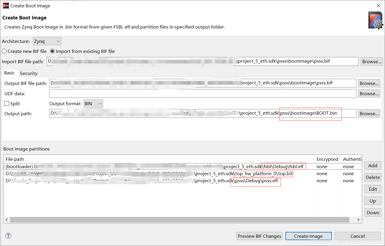The width and height of the screenshot is (385, 246).
Task: Switch to the Security tab
Action: (x=28, y=73)
